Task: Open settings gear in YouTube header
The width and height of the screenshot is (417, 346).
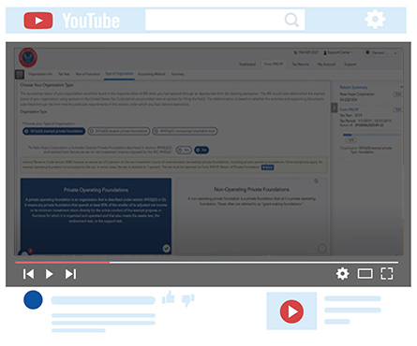Action: pyautogui.click(x=375, y=20)
